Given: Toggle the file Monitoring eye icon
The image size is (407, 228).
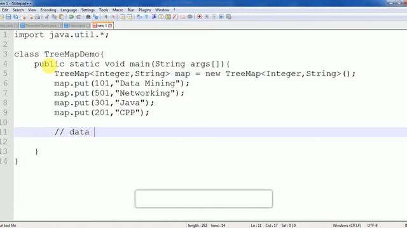Looking at the screenshot, I should coord(190,17).
